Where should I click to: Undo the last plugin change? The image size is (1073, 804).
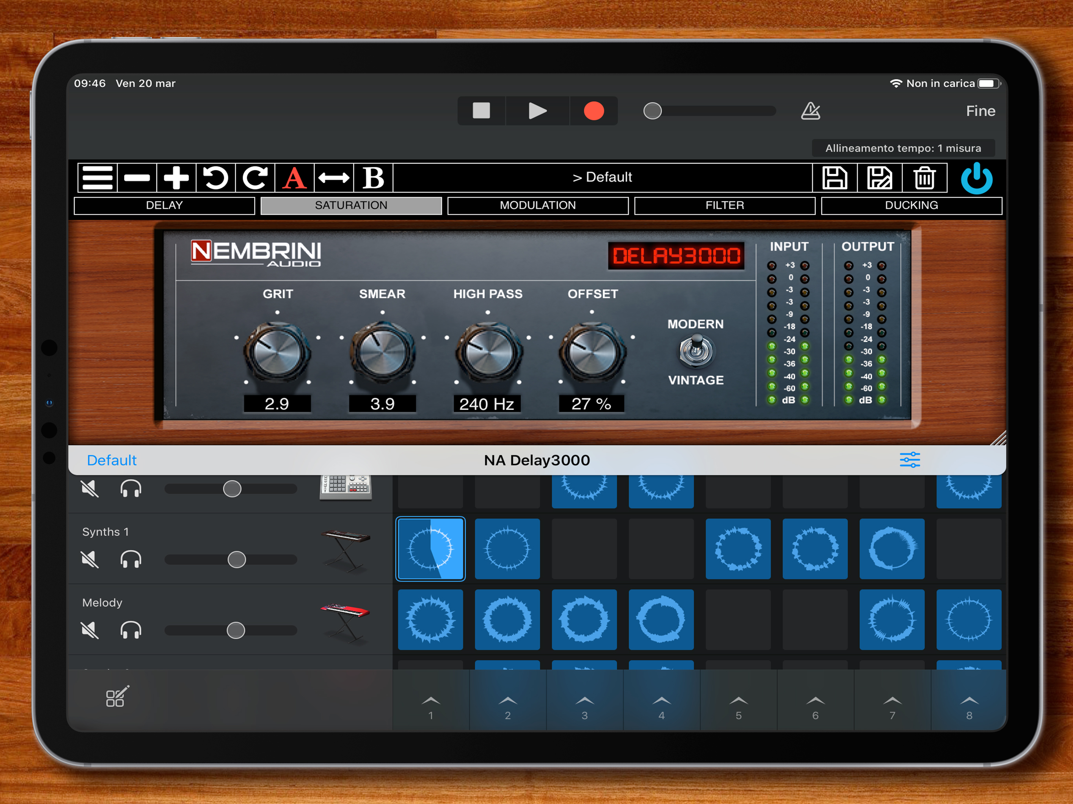click(x=215, y=177)
